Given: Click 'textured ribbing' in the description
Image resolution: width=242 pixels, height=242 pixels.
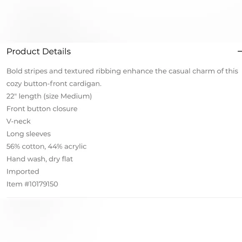Looking at the screenshot, I should (x=93, y=71).
